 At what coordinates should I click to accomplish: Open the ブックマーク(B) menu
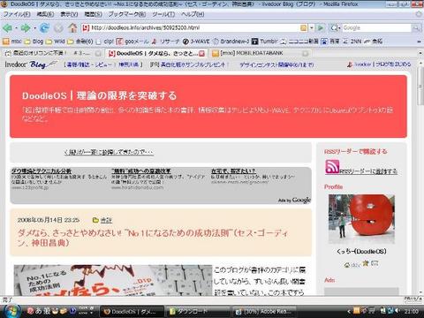pyautogui.click(x=127, y=14)
